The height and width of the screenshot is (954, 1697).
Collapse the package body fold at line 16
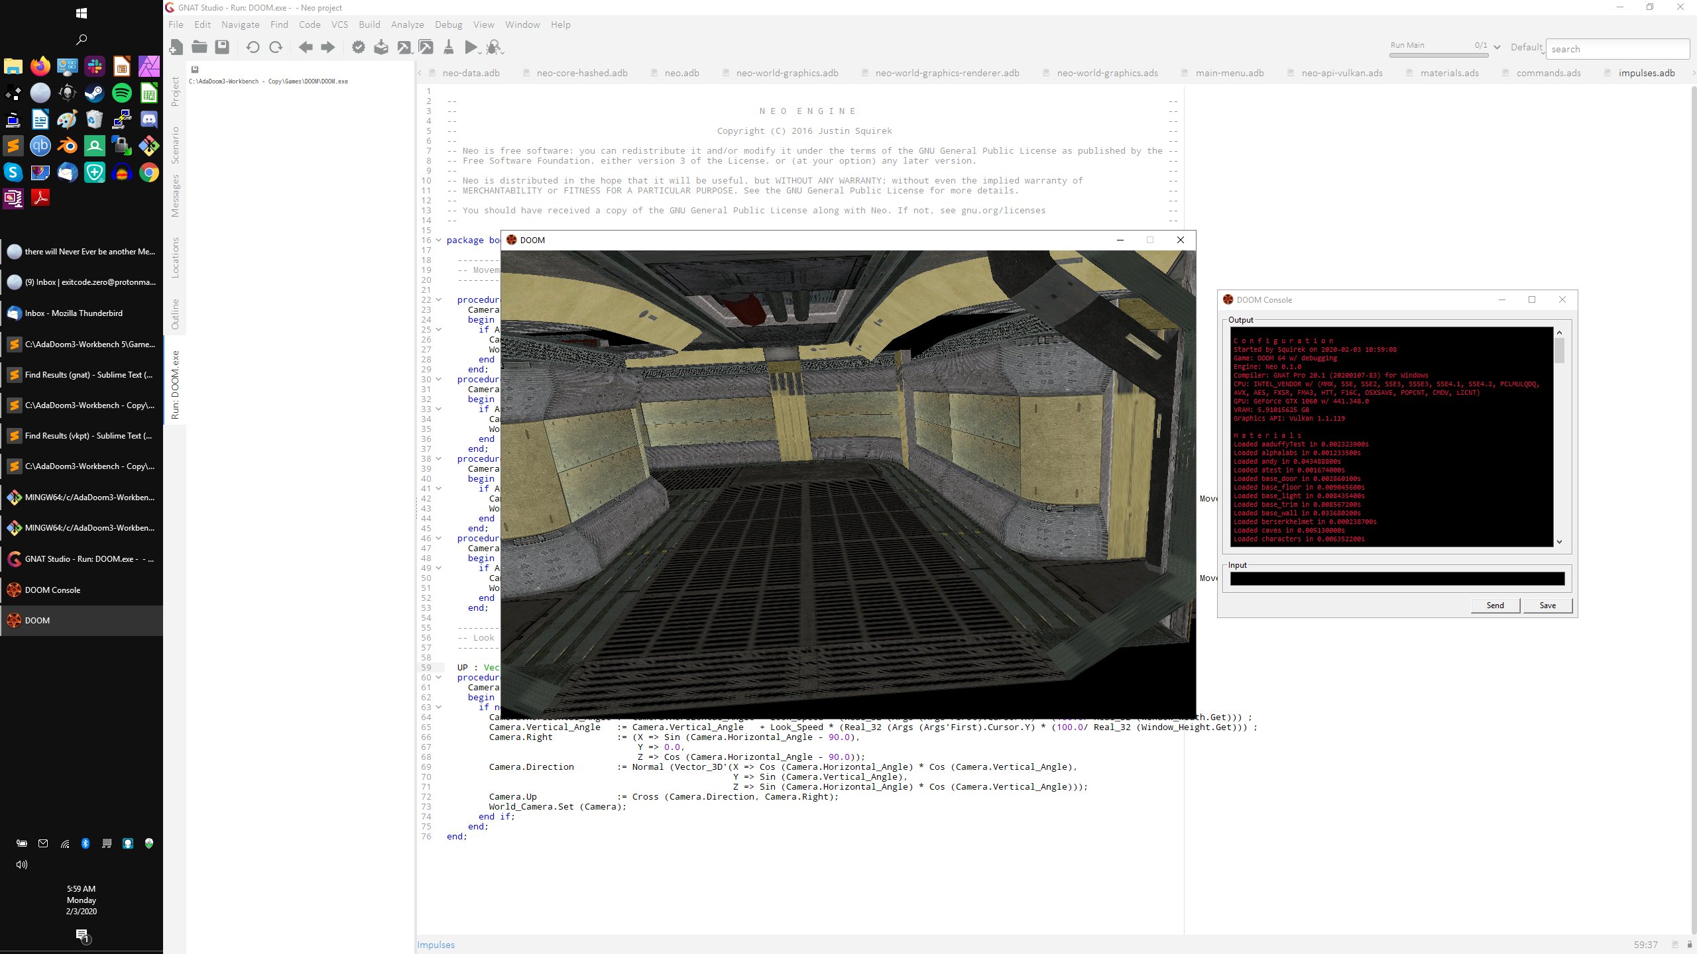pos(438,240)
